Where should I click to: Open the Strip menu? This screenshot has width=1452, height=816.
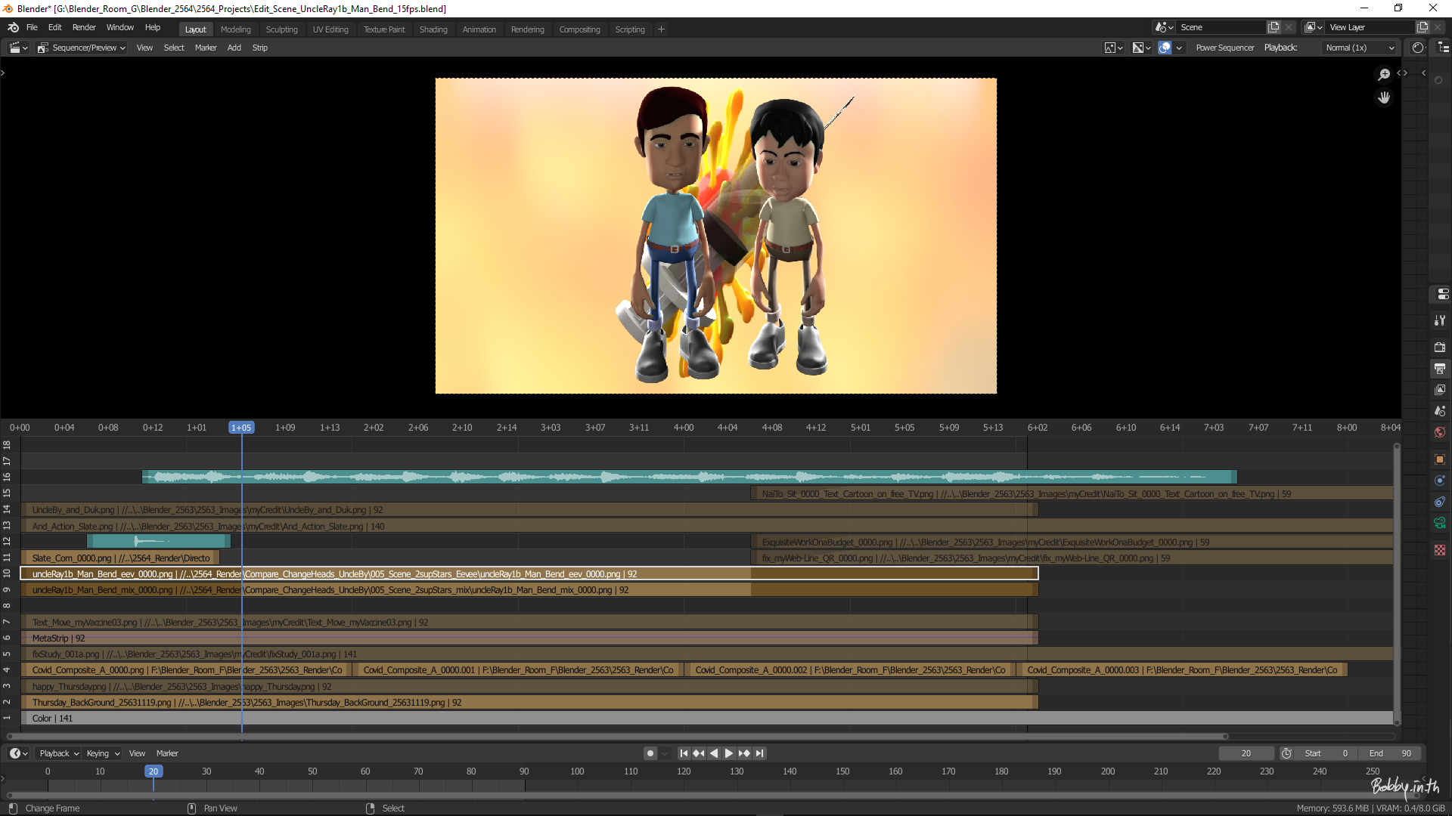point(259,48)
